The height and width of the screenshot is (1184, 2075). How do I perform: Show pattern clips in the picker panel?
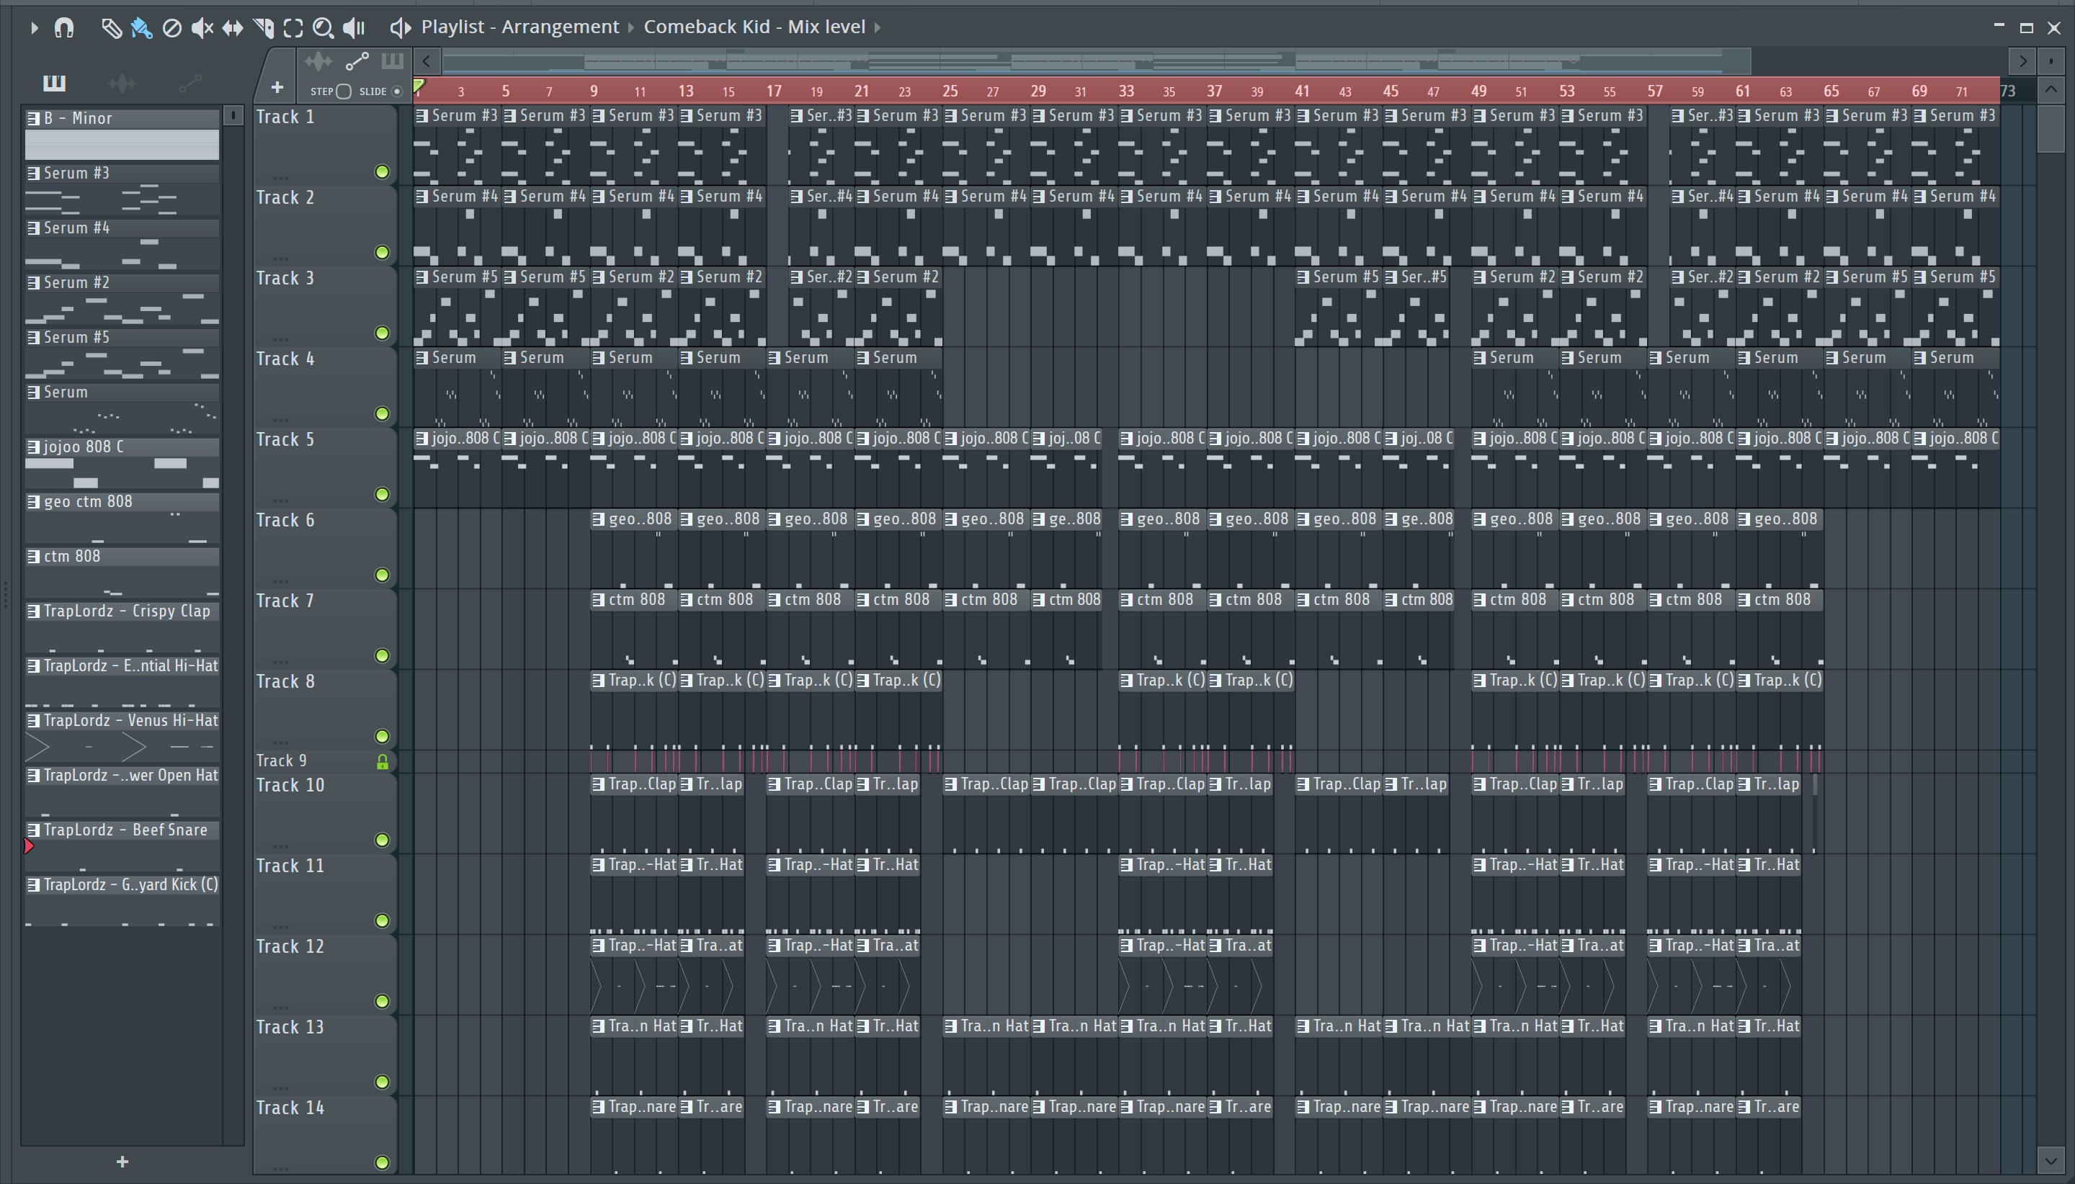click(54, 82)
